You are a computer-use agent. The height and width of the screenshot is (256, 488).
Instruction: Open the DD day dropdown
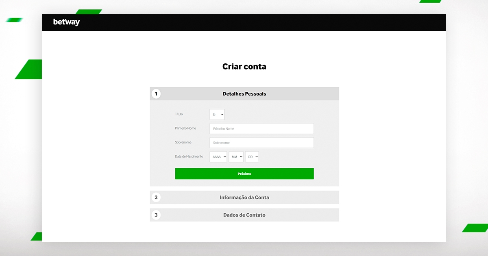point(252,156)
